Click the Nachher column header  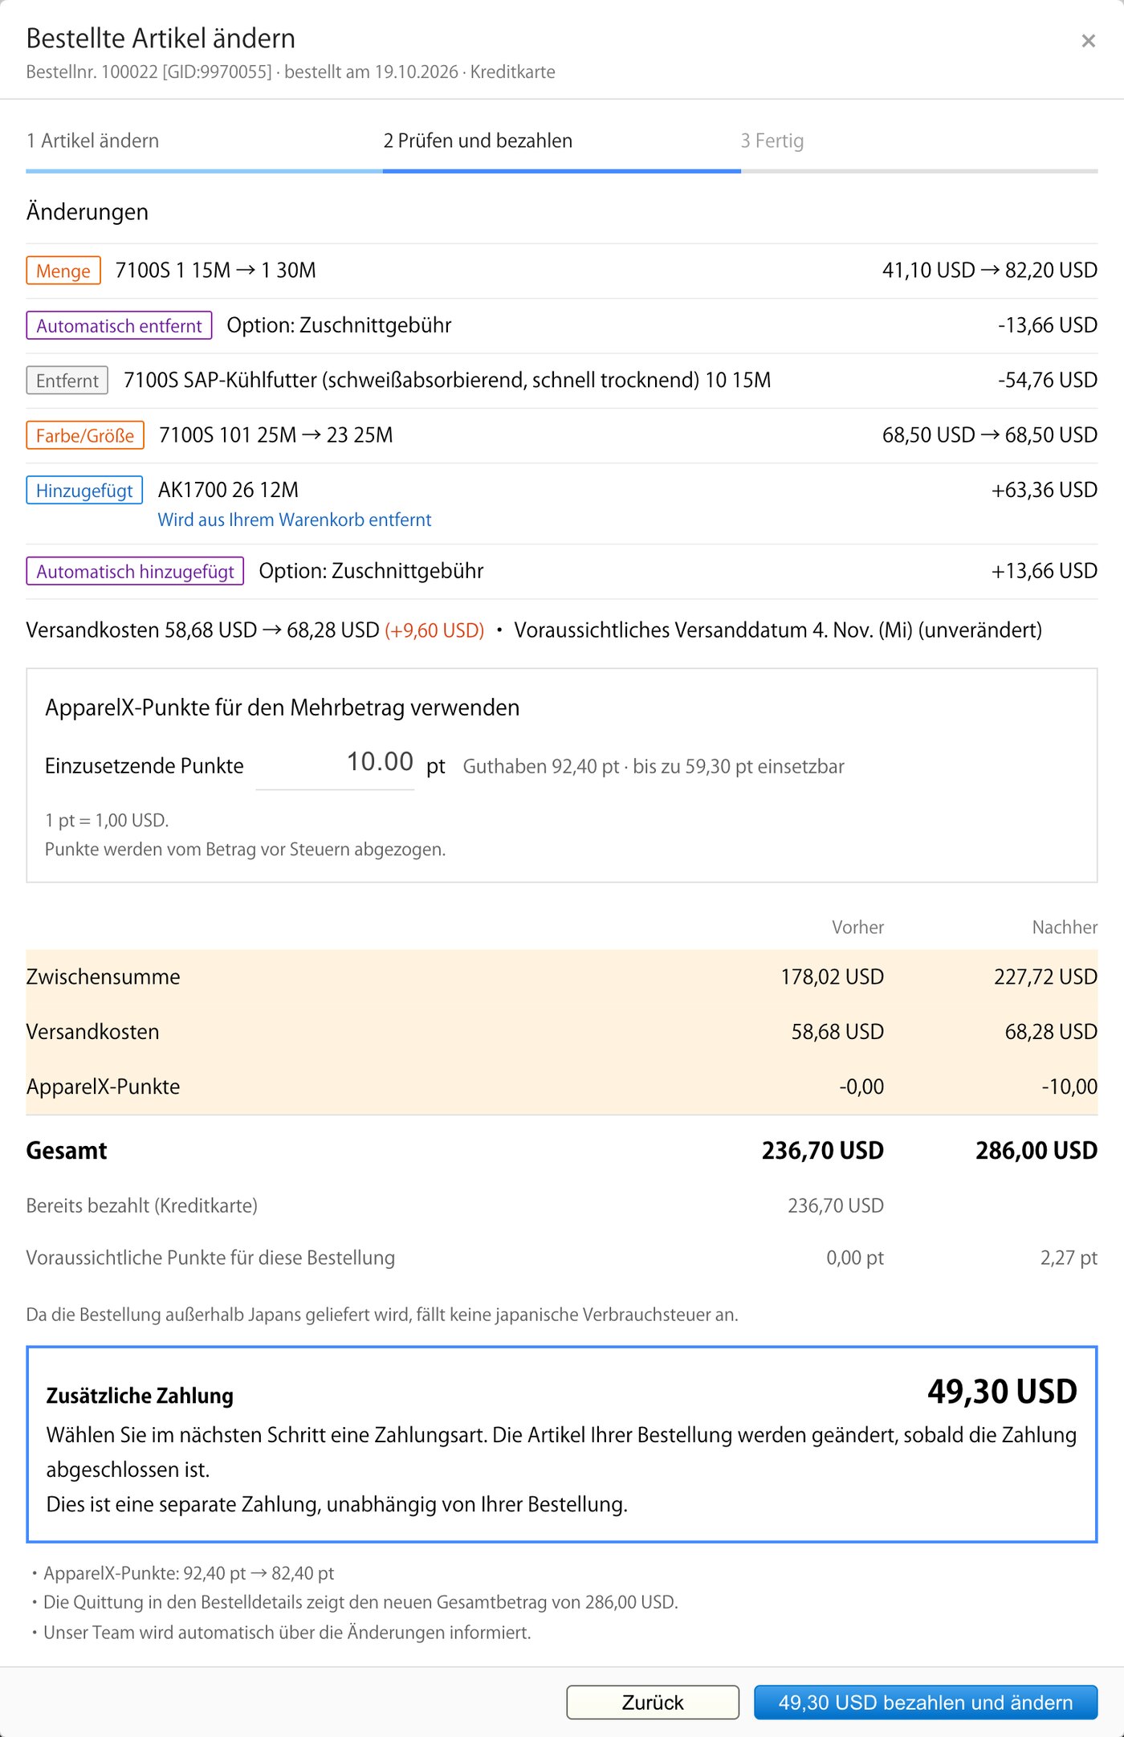[1065, 927]
